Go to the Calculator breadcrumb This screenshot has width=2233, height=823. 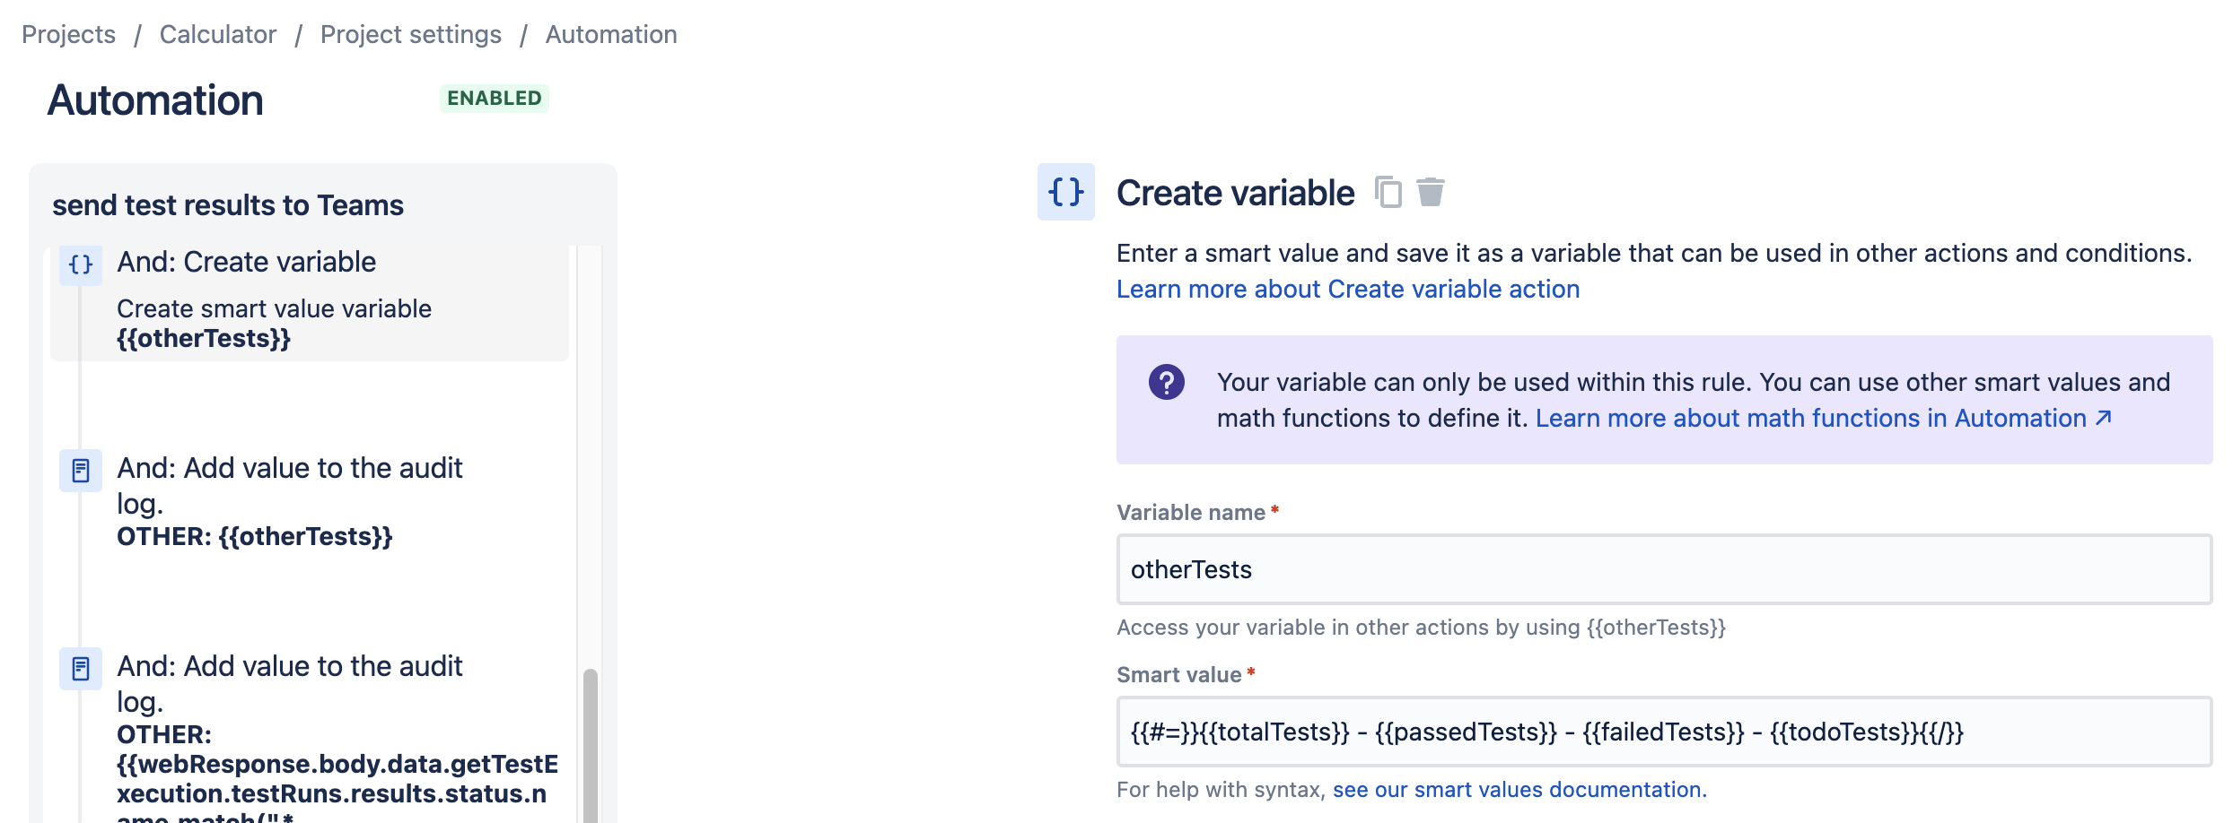click(x=218, y=34)
